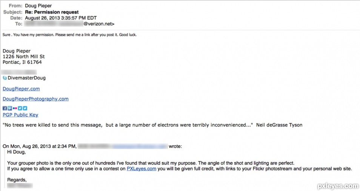This screenshot has width=360, height=191.
Task: Open the LinkedIn icon in signature
Action: [10, 108]
